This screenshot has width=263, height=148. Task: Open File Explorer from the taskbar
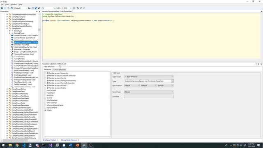click(10, 145)
